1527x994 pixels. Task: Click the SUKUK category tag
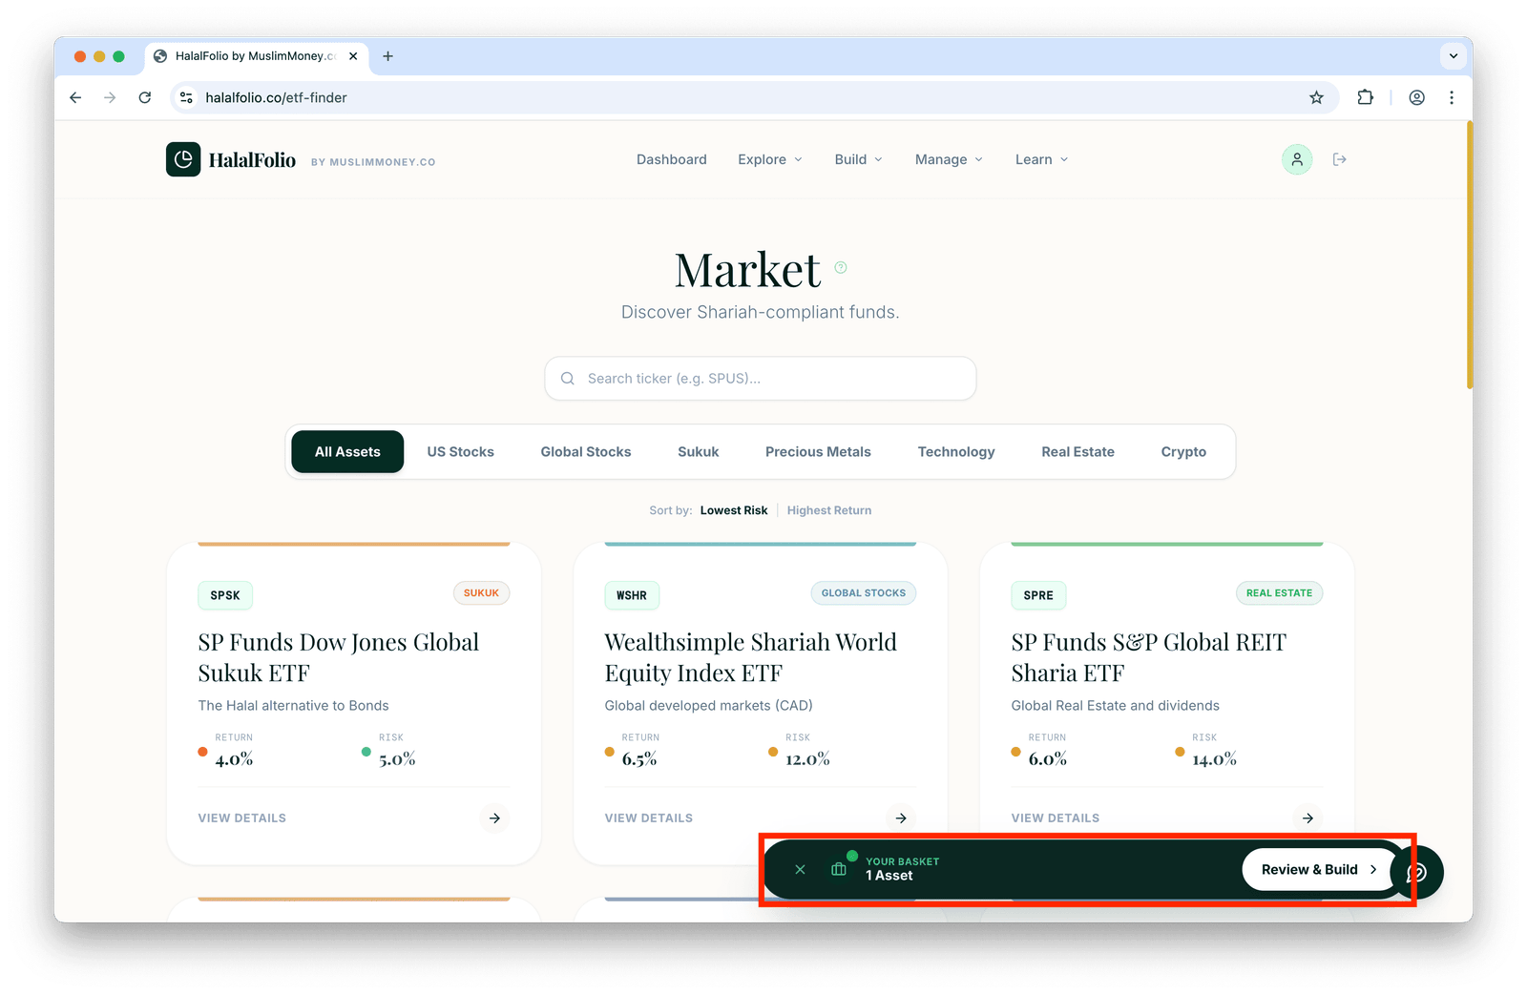coord(481,593)
